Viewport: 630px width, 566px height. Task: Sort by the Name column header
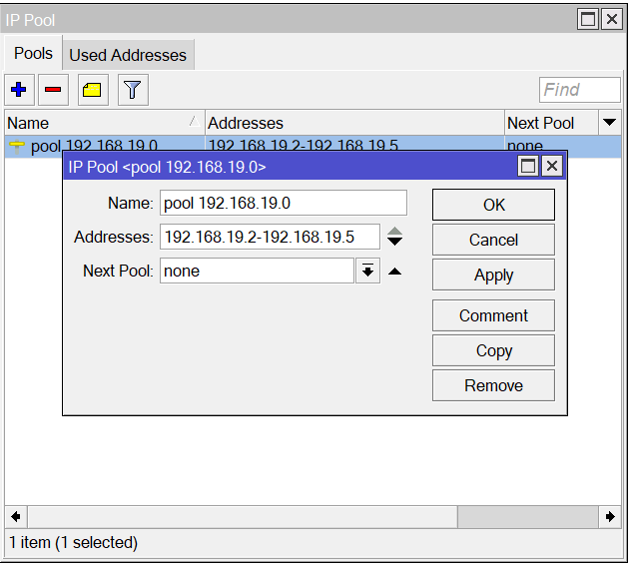100,123
